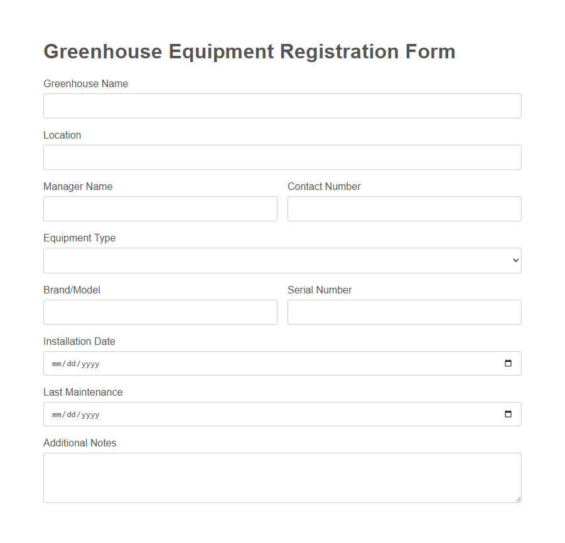This screenshot has height=543, width=565.
Task: Click the Location input field
Action: [282, 157]
